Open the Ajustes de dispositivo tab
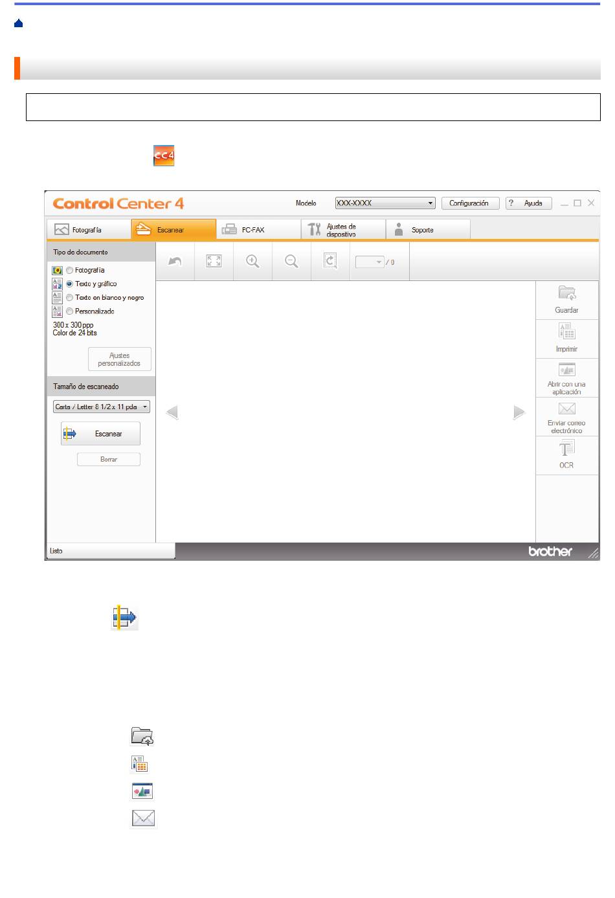The width and height of the screenshot is (615, 898). click(x=343, y=230)
